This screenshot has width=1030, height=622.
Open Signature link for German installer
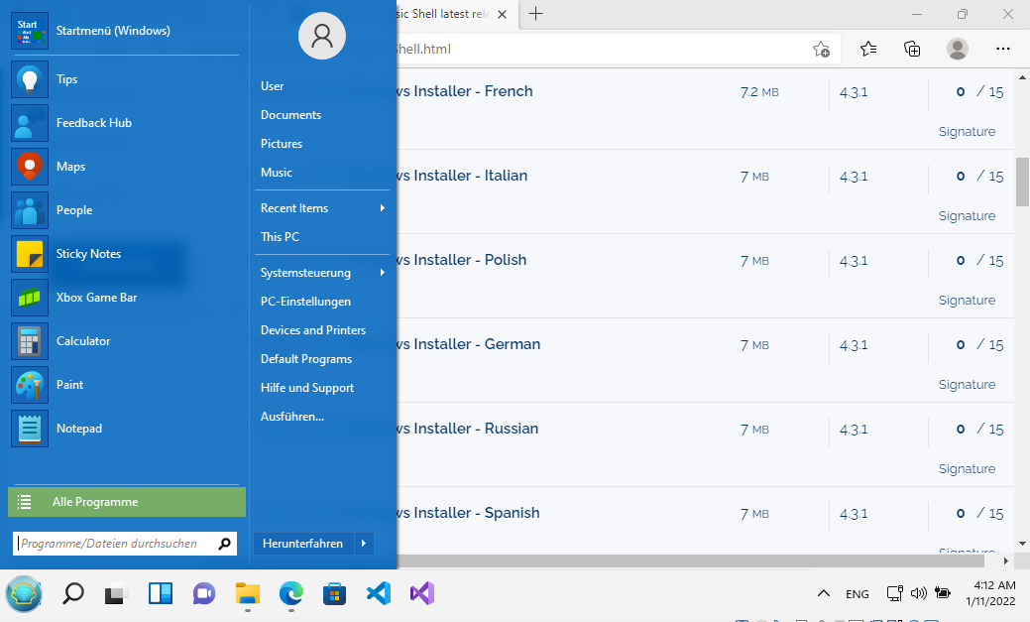[x=967, y=385]
